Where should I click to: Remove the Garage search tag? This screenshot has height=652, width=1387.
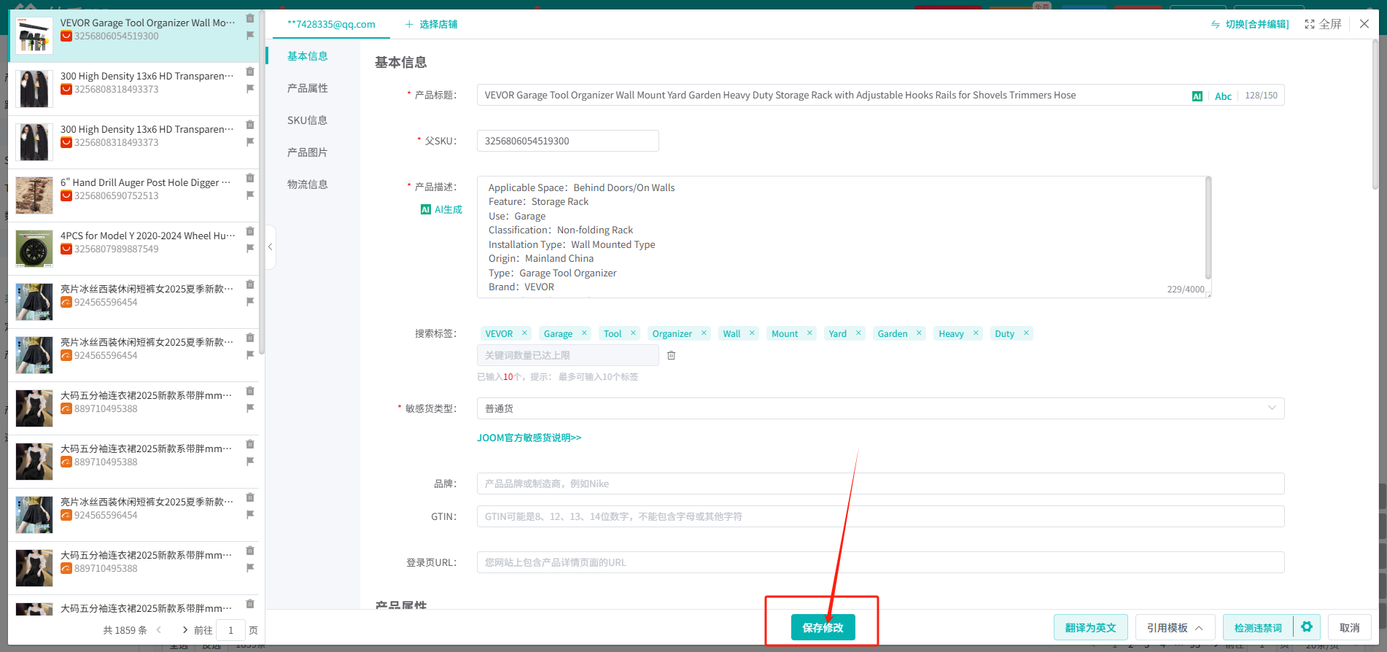coord(584,333)
